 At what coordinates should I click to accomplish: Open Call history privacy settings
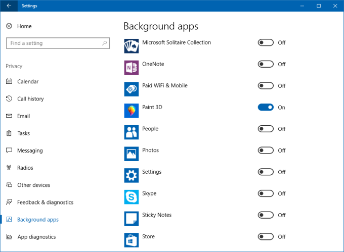point(30,99)
